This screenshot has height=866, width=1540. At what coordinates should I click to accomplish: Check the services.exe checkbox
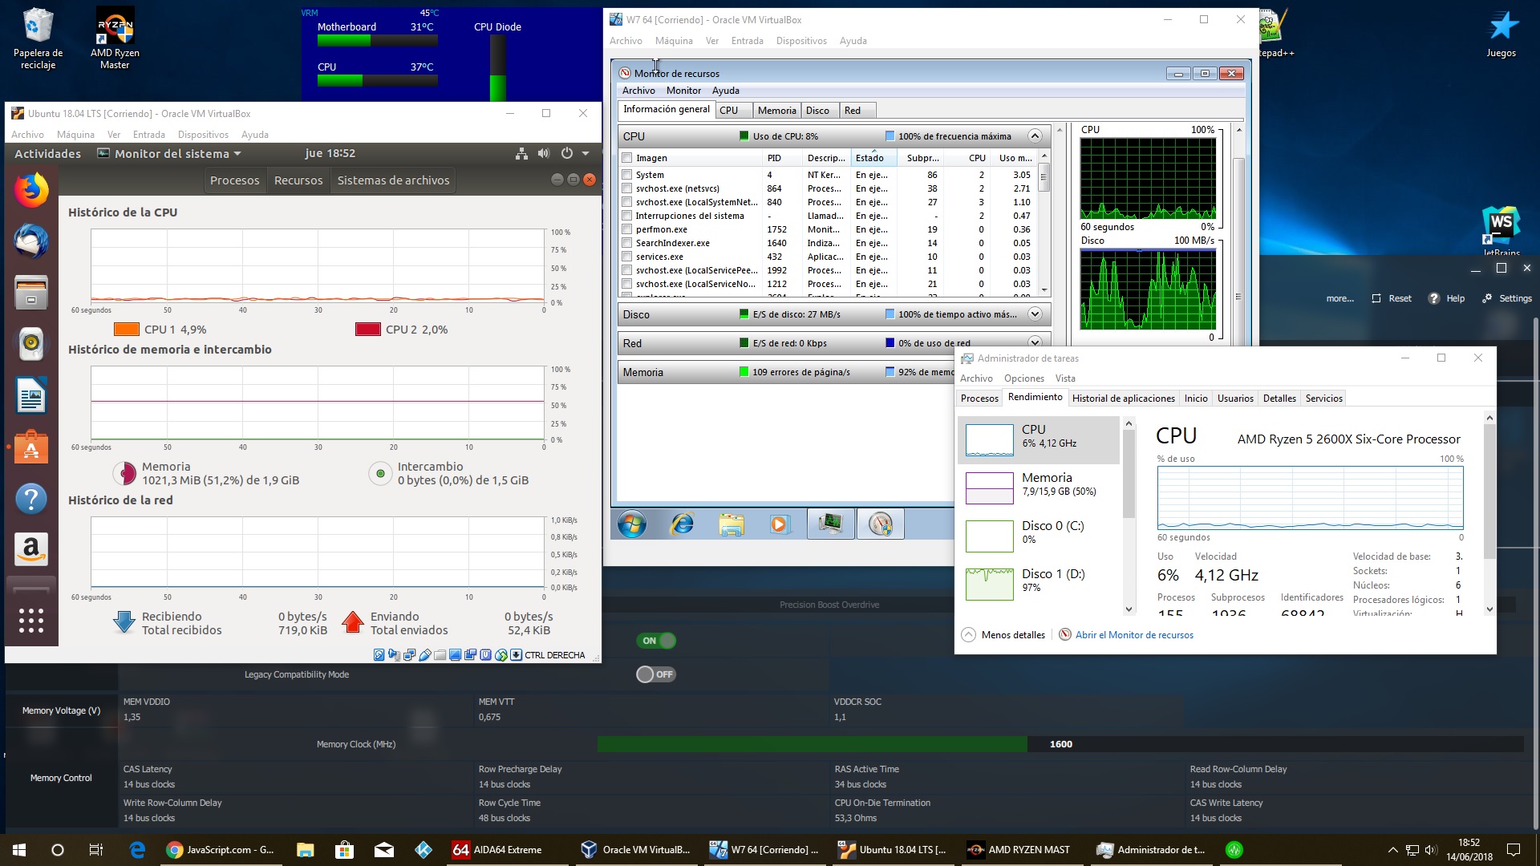627,257
